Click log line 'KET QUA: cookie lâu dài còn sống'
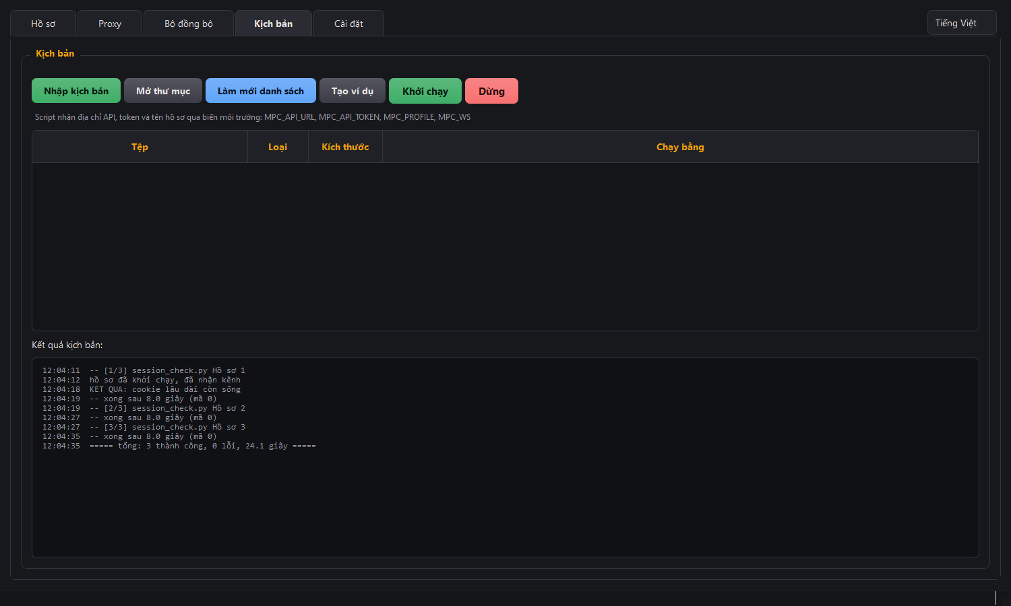The image size is (1011, 606). point(142,389)
